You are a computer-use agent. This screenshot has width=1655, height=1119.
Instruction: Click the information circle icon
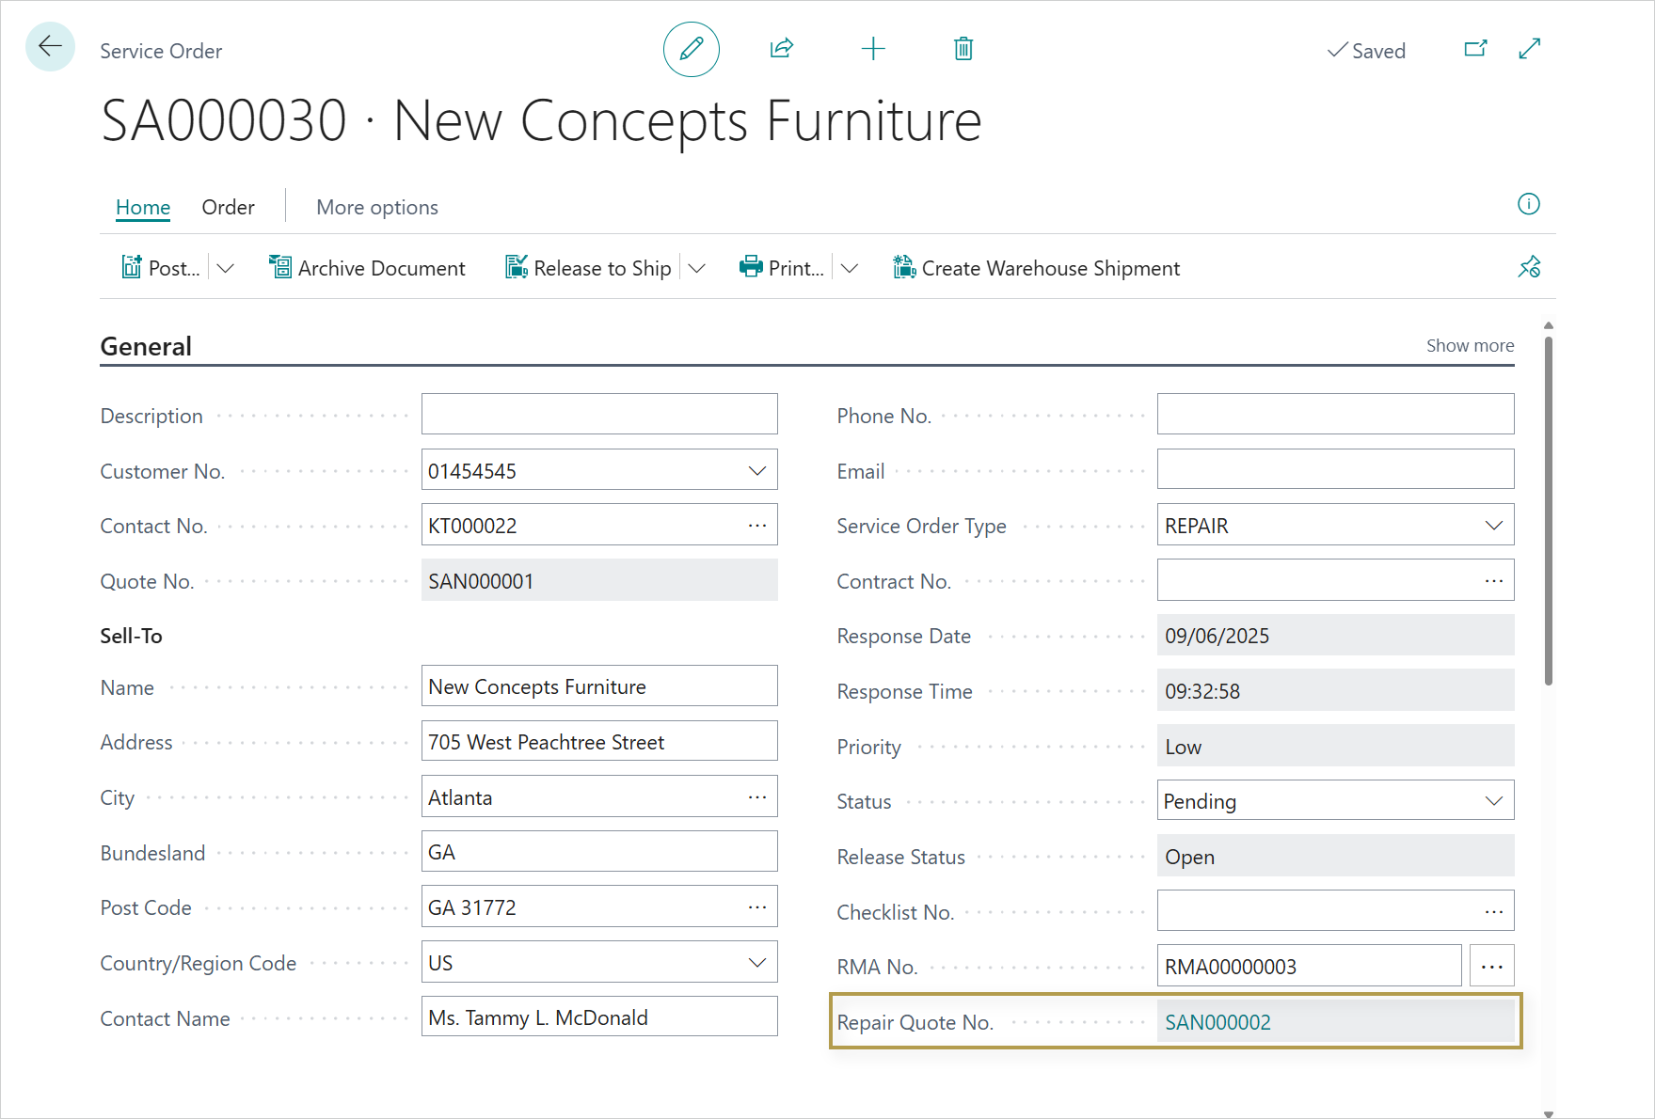point(1528,204)
